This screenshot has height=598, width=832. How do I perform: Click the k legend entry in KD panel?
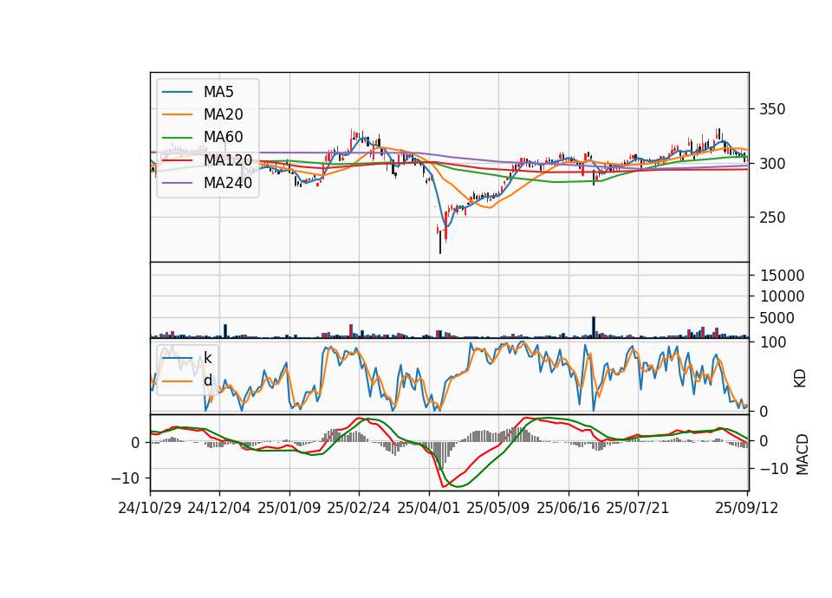click(208, 358)
